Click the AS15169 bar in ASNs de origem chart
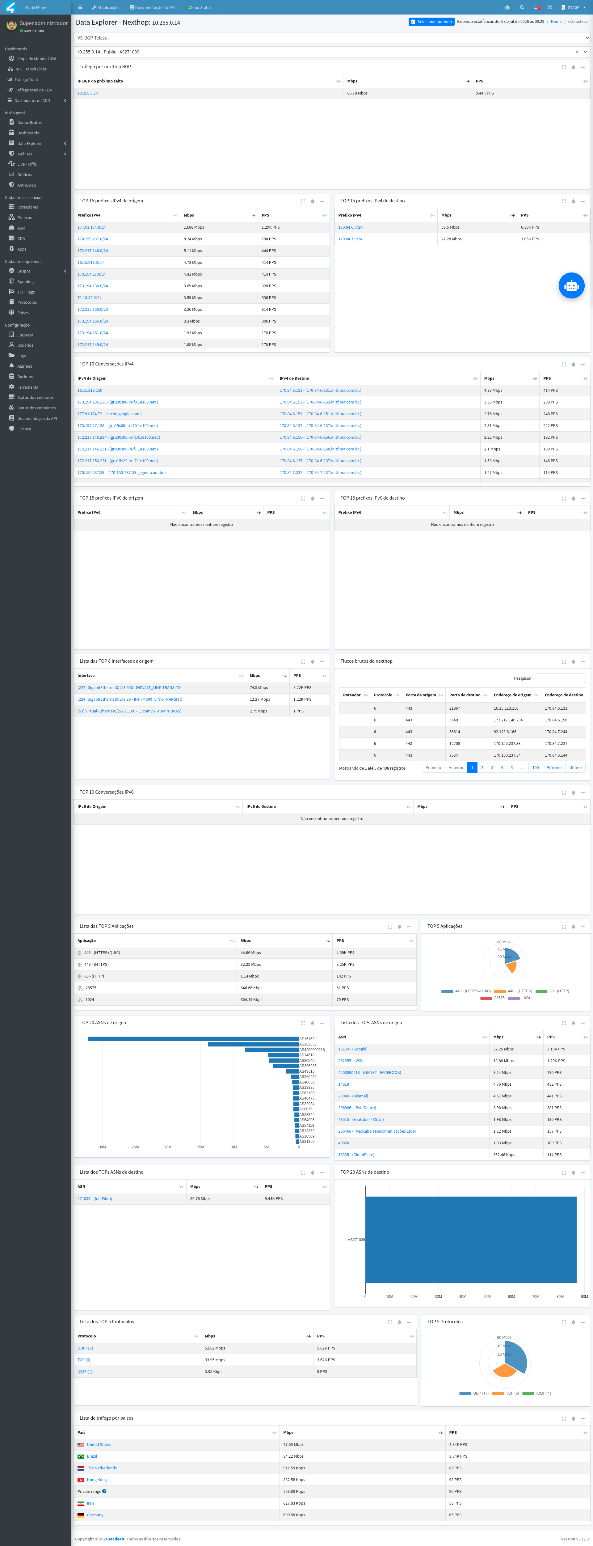 (193, 1039)
